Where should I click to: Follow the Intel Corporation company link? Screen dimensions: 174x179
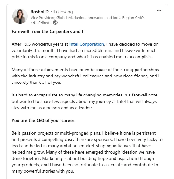point(87,44)
